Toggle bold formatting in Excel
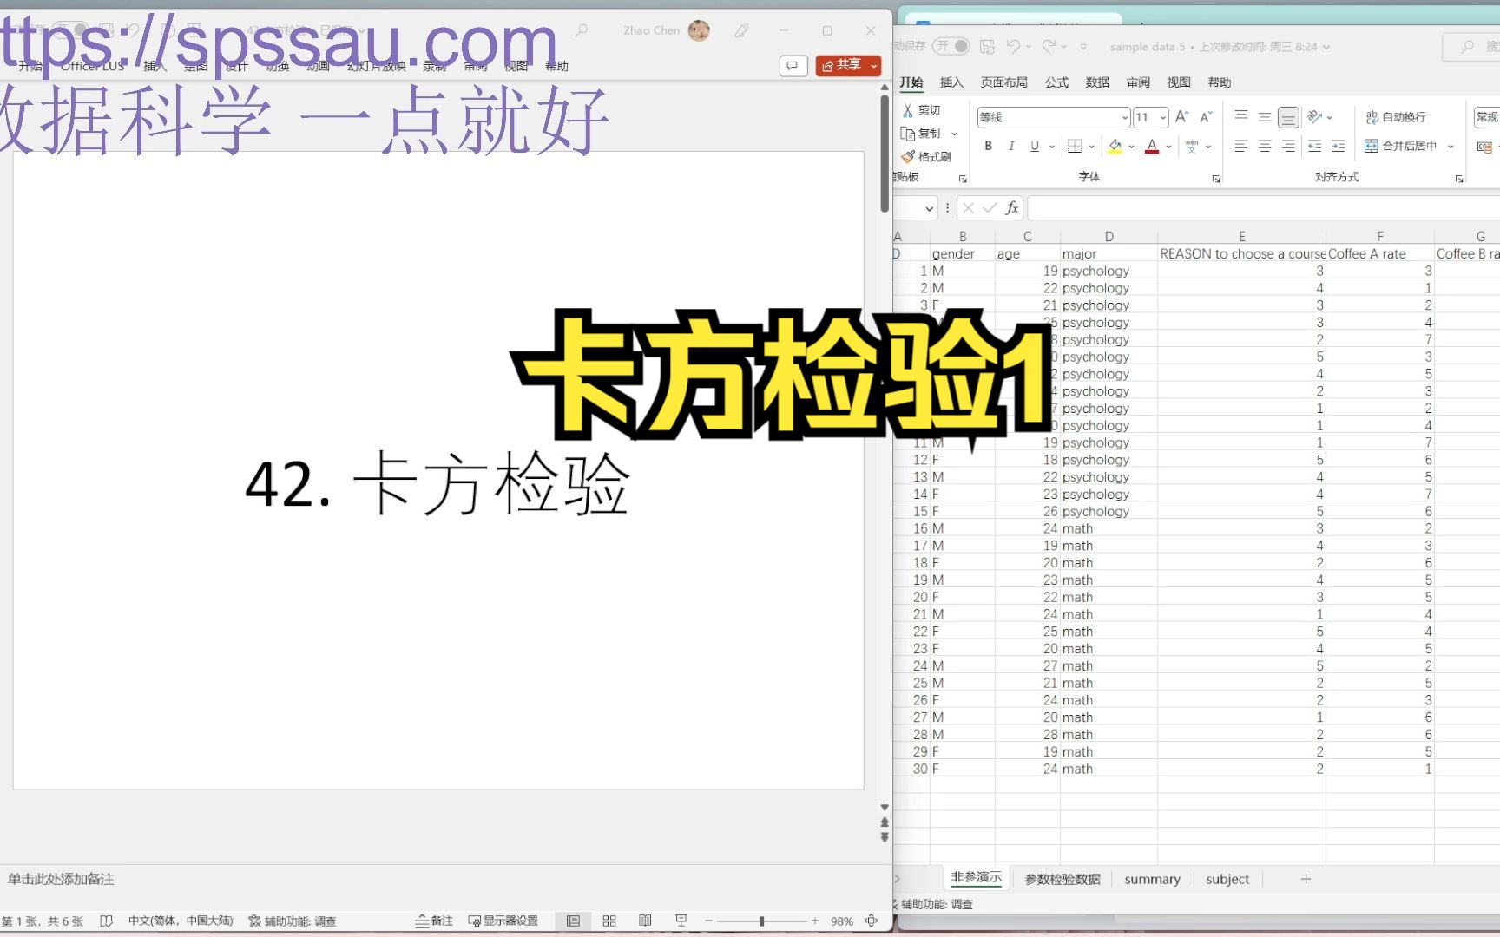 point(988,146)
